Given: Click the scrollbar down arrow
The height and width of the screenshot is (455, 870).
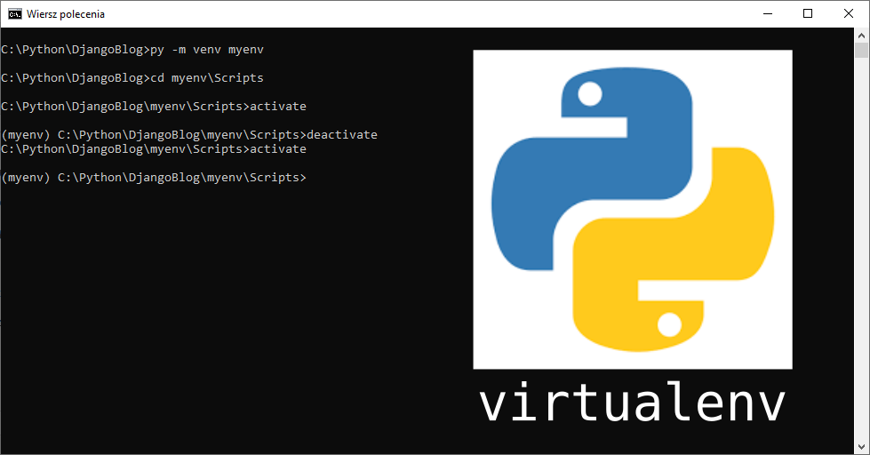Looking at the screenshot, I should pyautogui.click(x=861, y=446).
